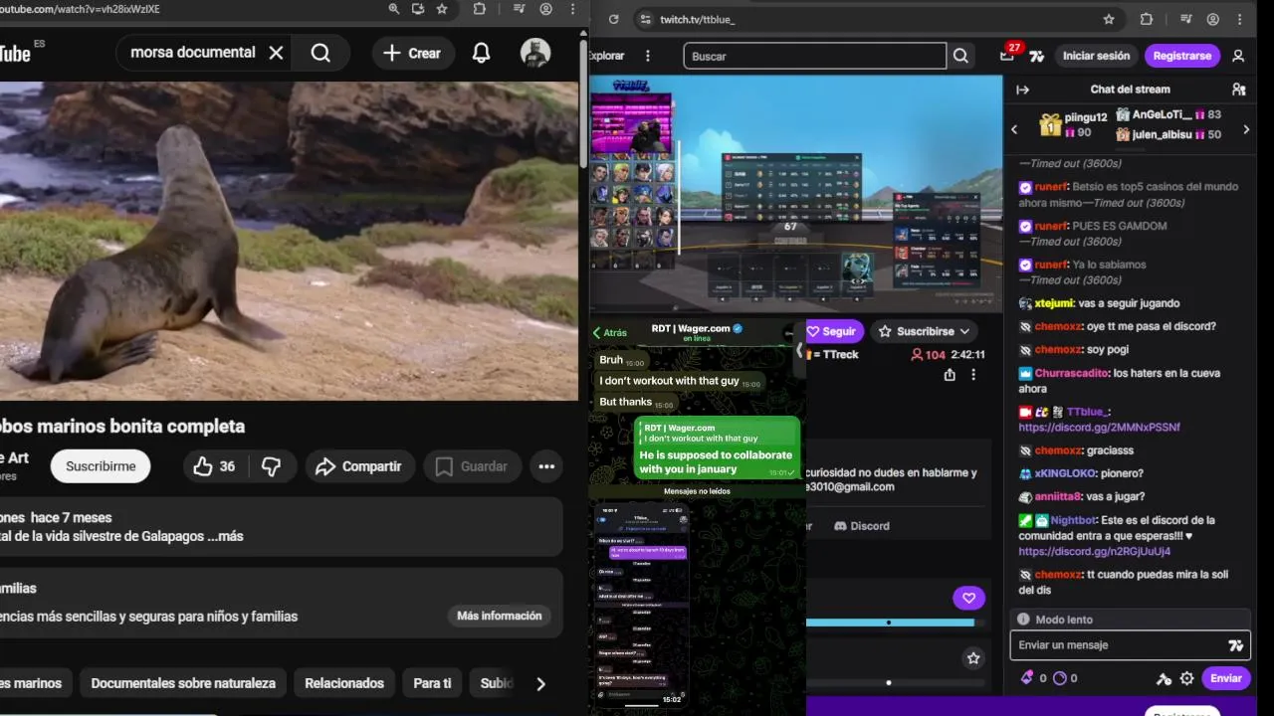Select the Relacionados chip
The width and height of the screenshot is (1274, 716).
(x=344, y=683)
